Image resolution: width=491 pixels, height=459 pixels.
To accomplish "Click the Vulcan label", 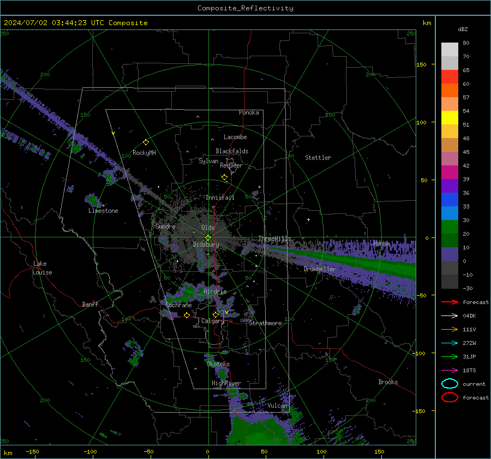I will click(x=277, y=406).
